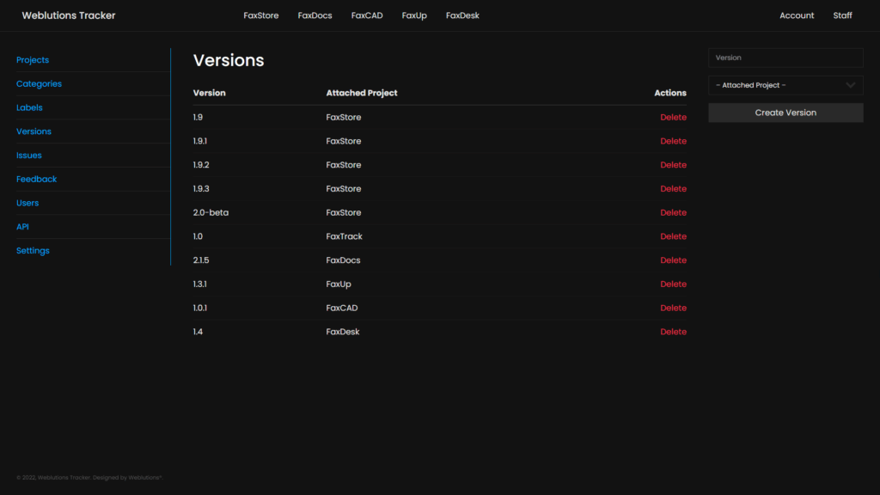The height and width of the screenshot is (495, 880).
Task: Open the Account menu
Action: pyautogui.click(x=797, y=15)
